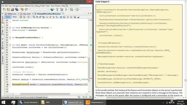Open the Run Project dropdown arrow

[68, 9]
